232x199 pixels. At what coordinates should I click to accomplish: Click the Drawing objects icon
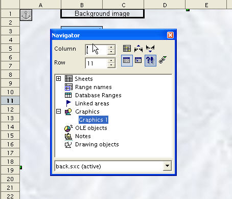tap(68, 145)
